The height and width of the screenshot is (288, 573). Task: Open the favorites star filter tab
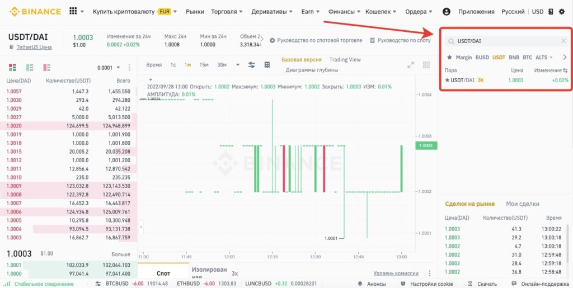point(449,57)
